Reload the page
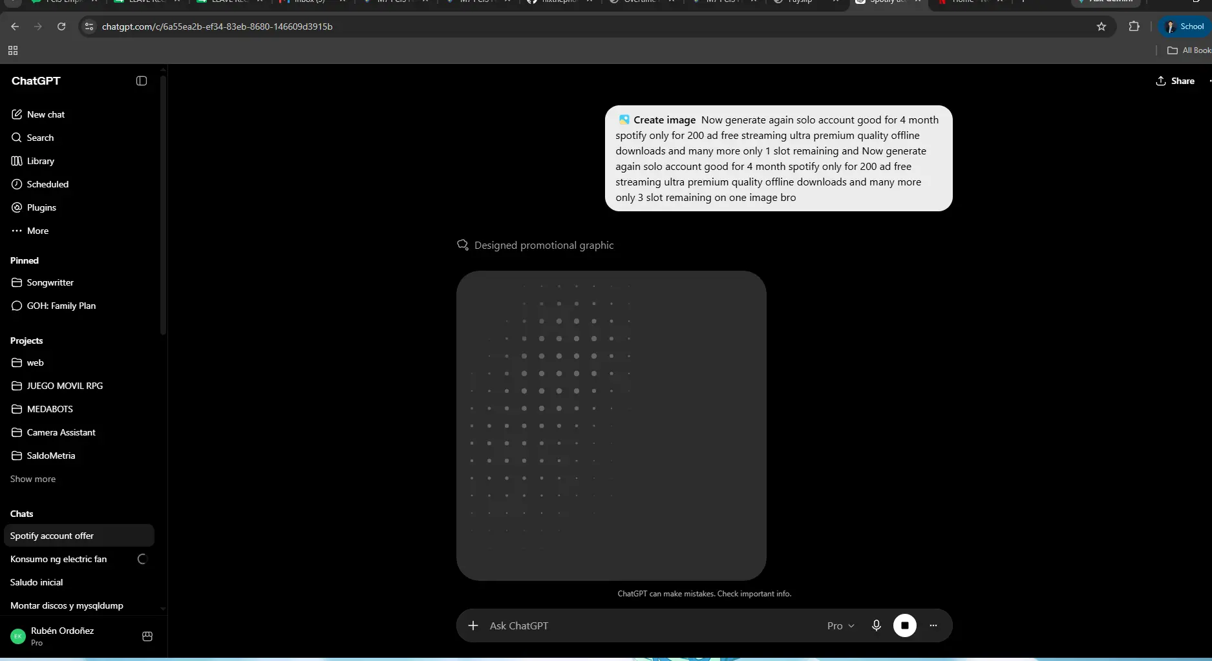This screenshot has width=1212, height=661. tap(61, 26)
